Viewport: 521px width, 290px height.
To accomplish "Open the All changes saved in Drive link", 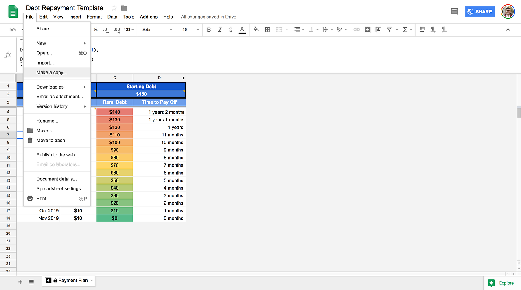I will pos(208,17).
